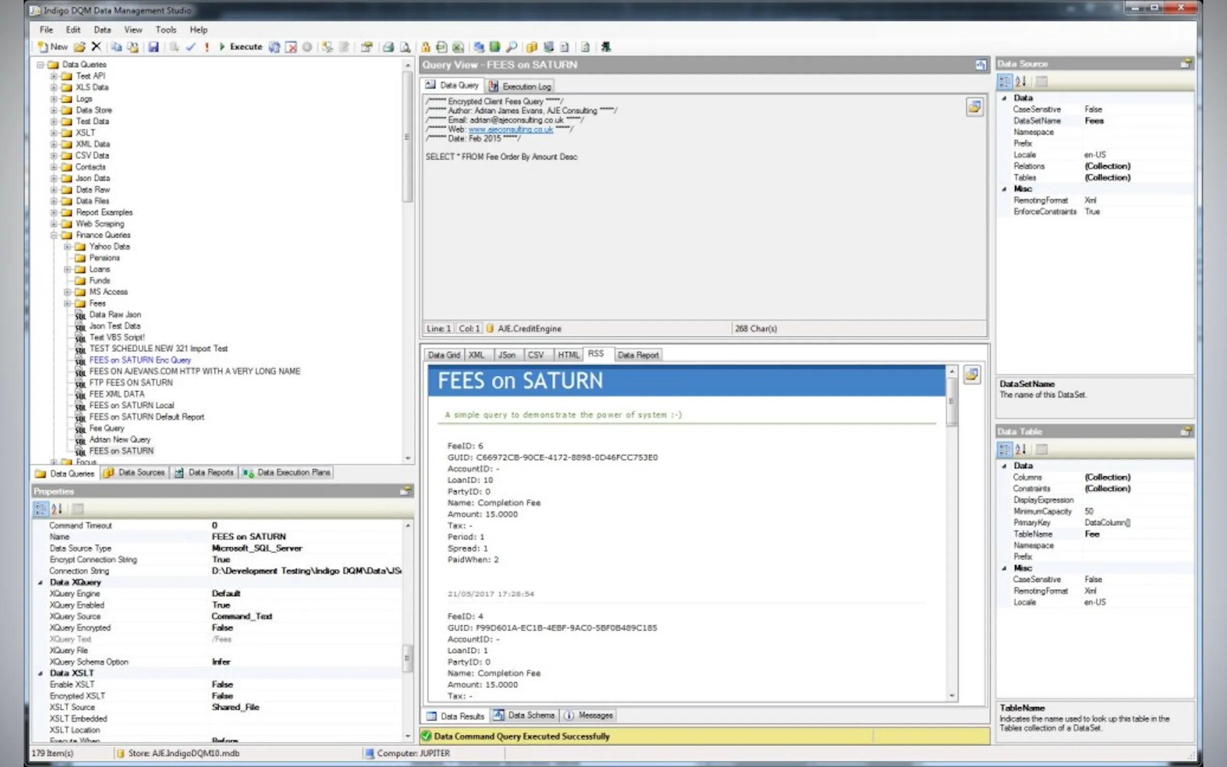
Task: Switch to the Data Grid results tab
Action: (x=443, y=355)
